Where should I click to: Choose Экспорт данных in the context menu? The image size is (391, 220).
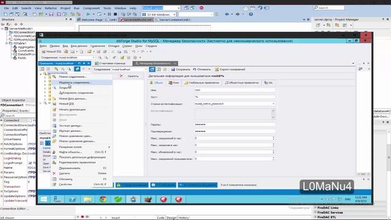pyautogui.click(x=82, y=126)
